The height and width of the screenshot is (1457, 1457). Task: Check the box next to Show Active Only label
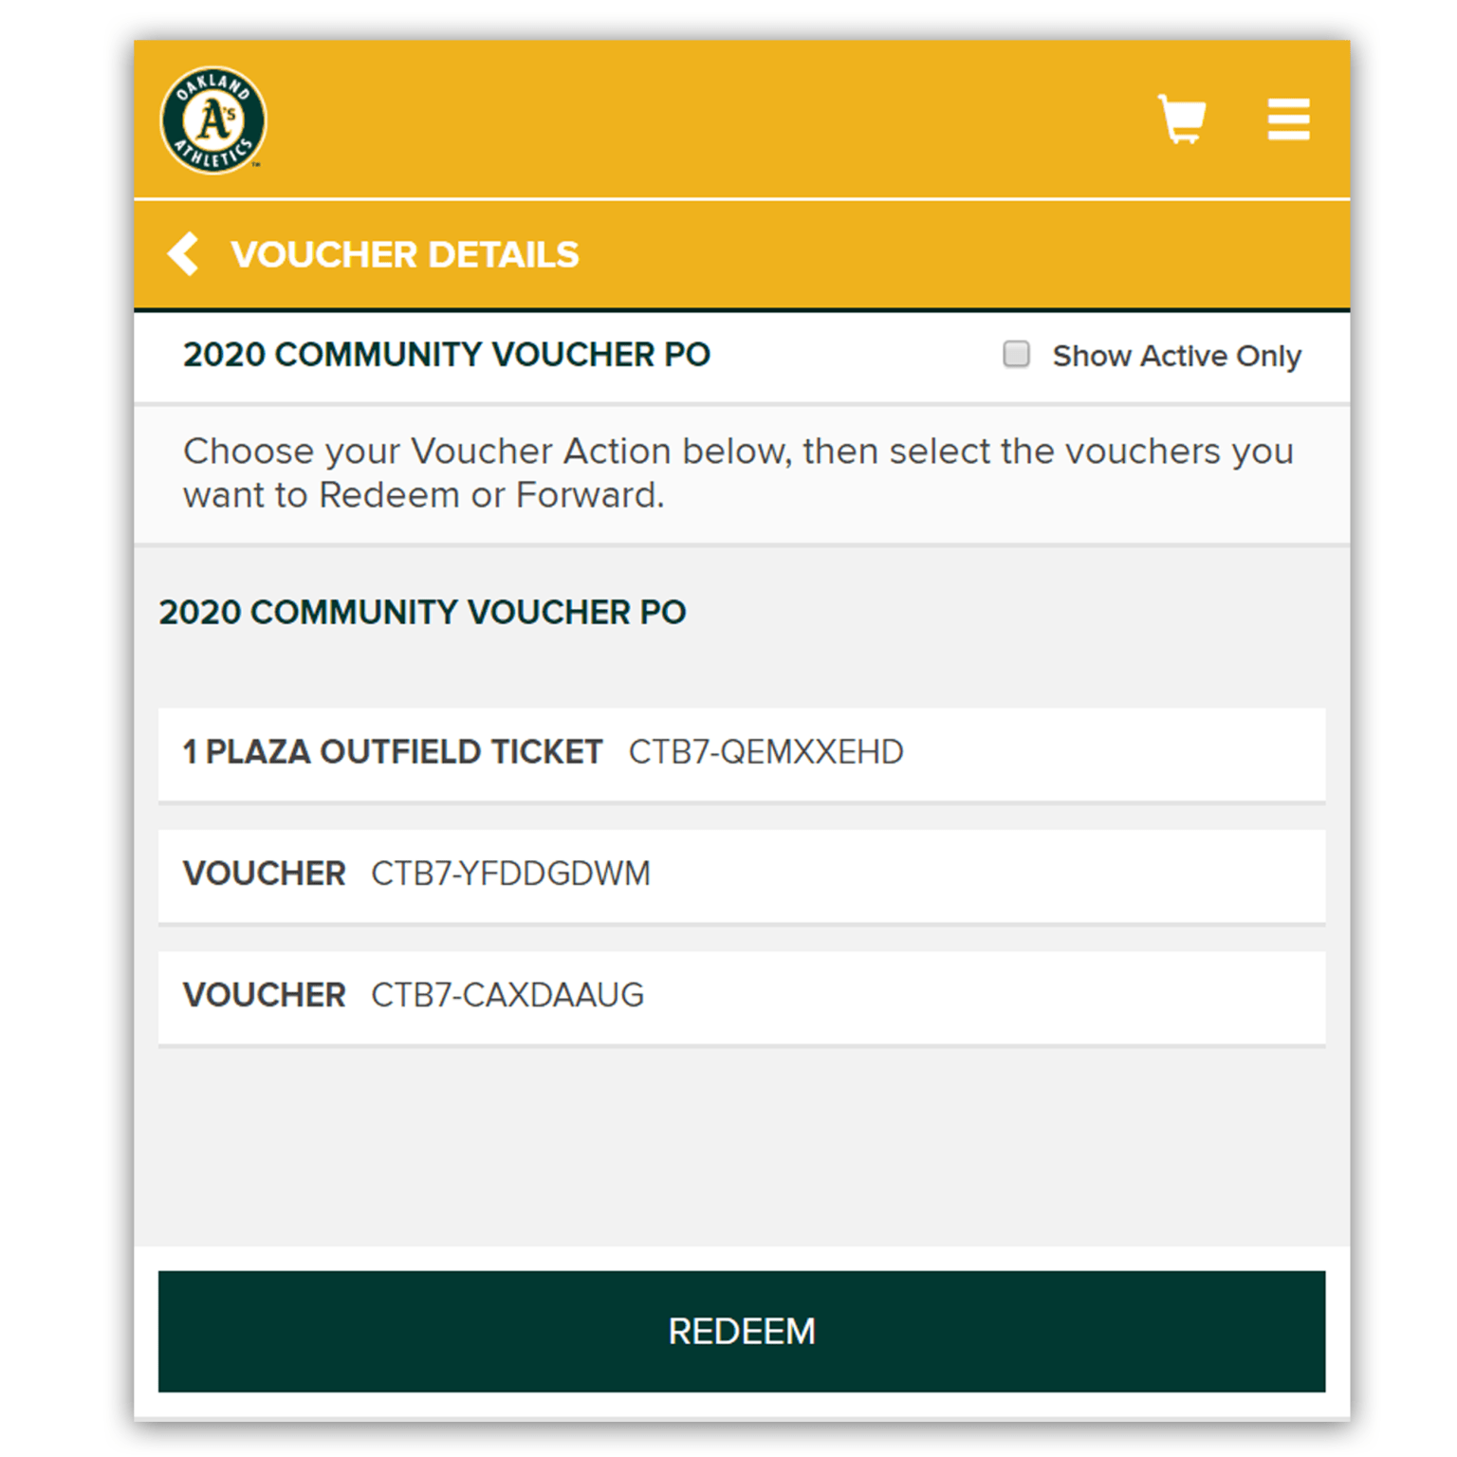(1016, 354)
